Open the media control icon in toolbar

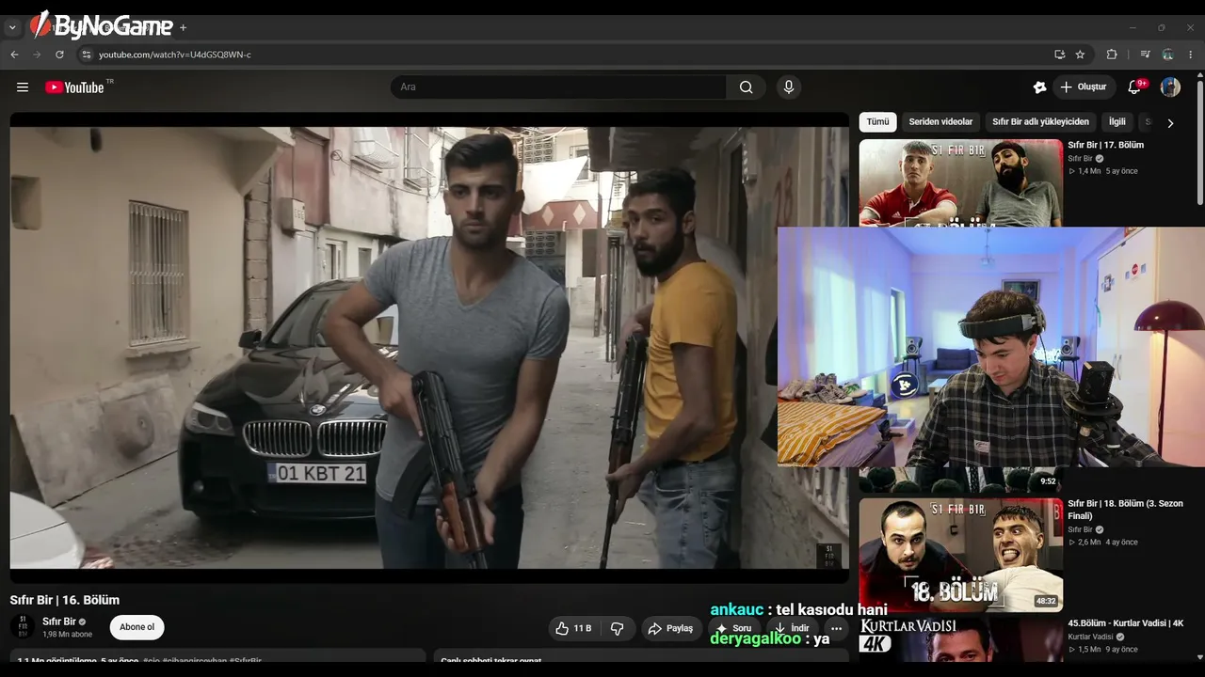tap(1146, 55)
